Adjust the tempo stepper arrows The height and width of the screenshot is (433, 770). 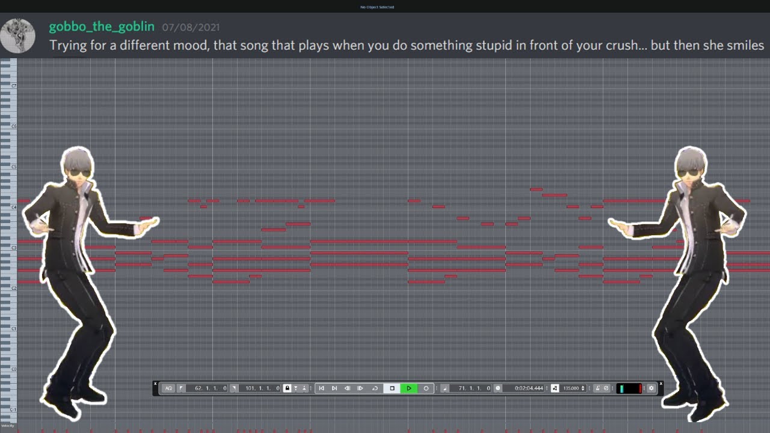[x=583, y=388]
